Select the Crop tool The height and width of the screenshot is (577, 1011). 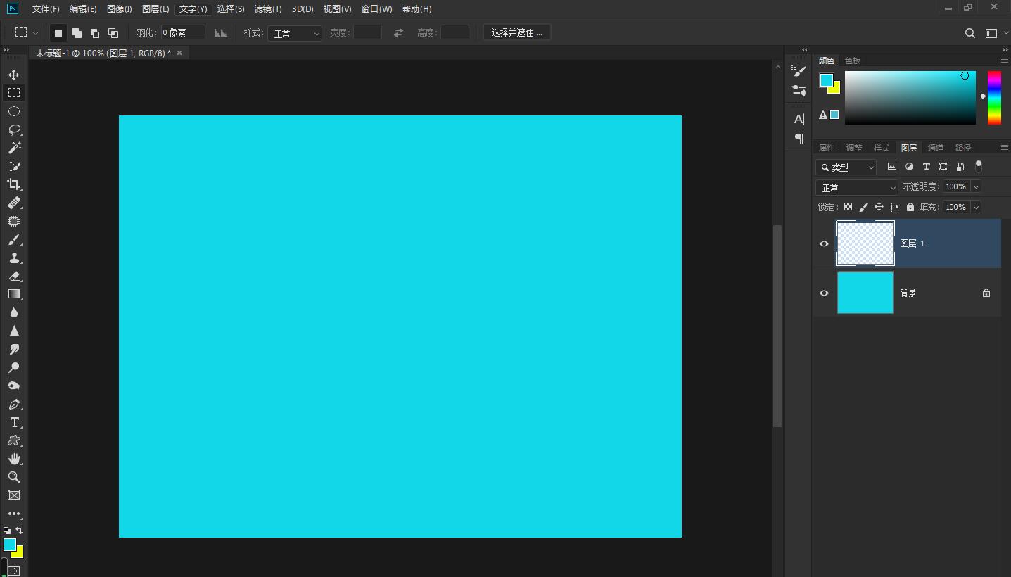[13, 184]
